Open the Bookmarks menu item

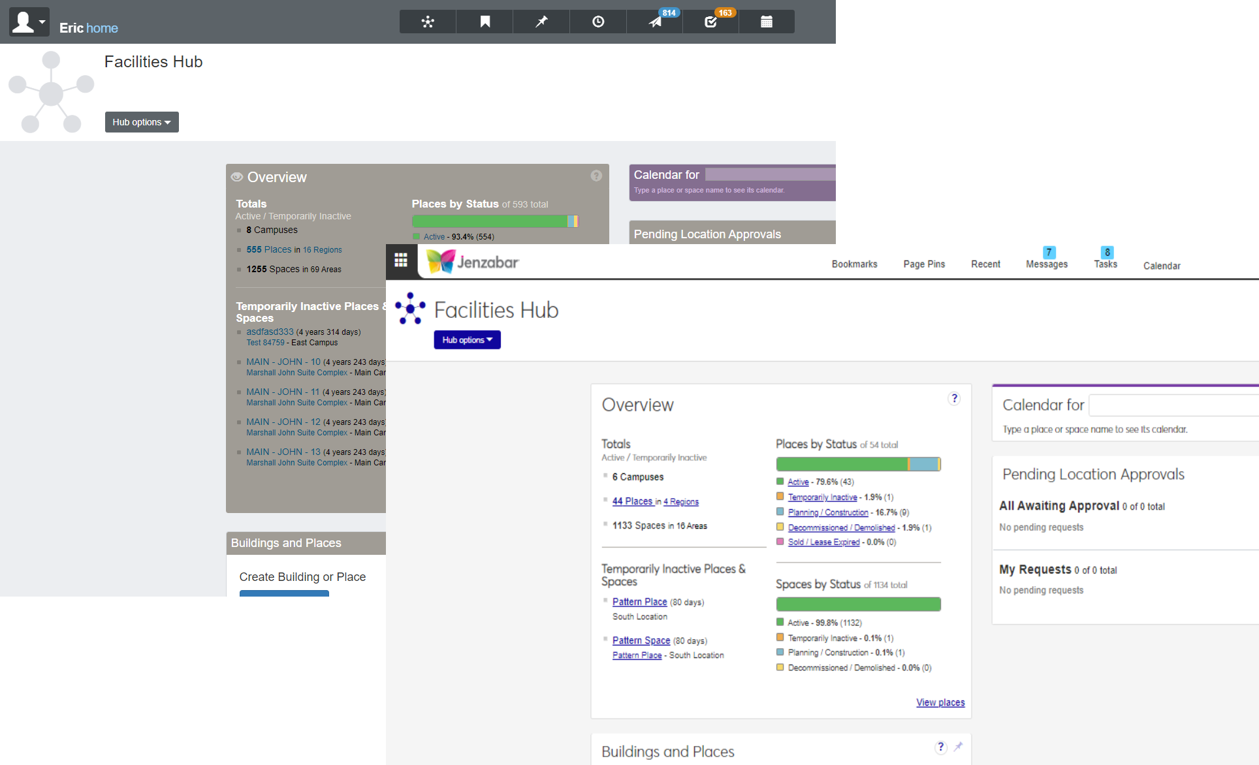click(x=854, y=264)
